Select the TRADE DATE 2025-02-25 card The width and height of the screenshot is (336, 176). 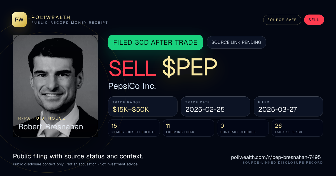point(216,106)
